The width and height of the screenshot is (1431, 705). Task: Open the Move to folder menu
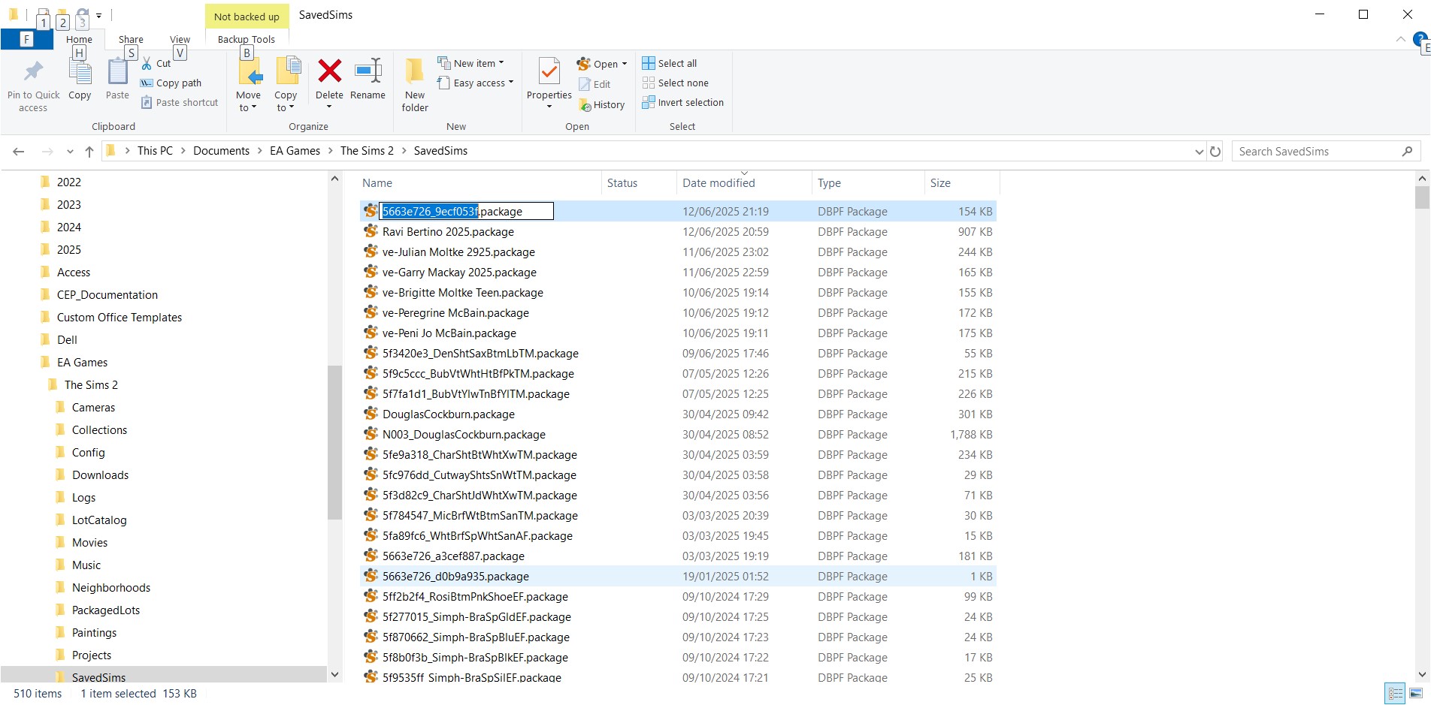(248, 84)
